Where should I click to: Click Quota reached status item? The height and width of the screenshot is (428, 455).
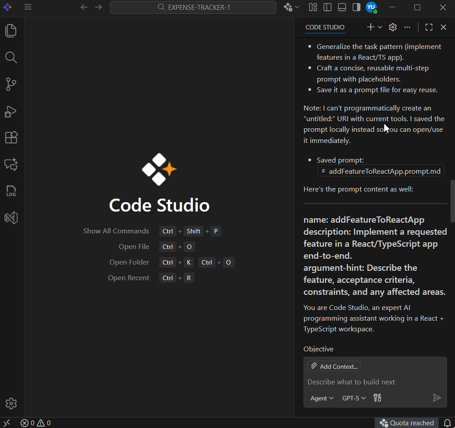pyautogui.click(x=407, y=423)
